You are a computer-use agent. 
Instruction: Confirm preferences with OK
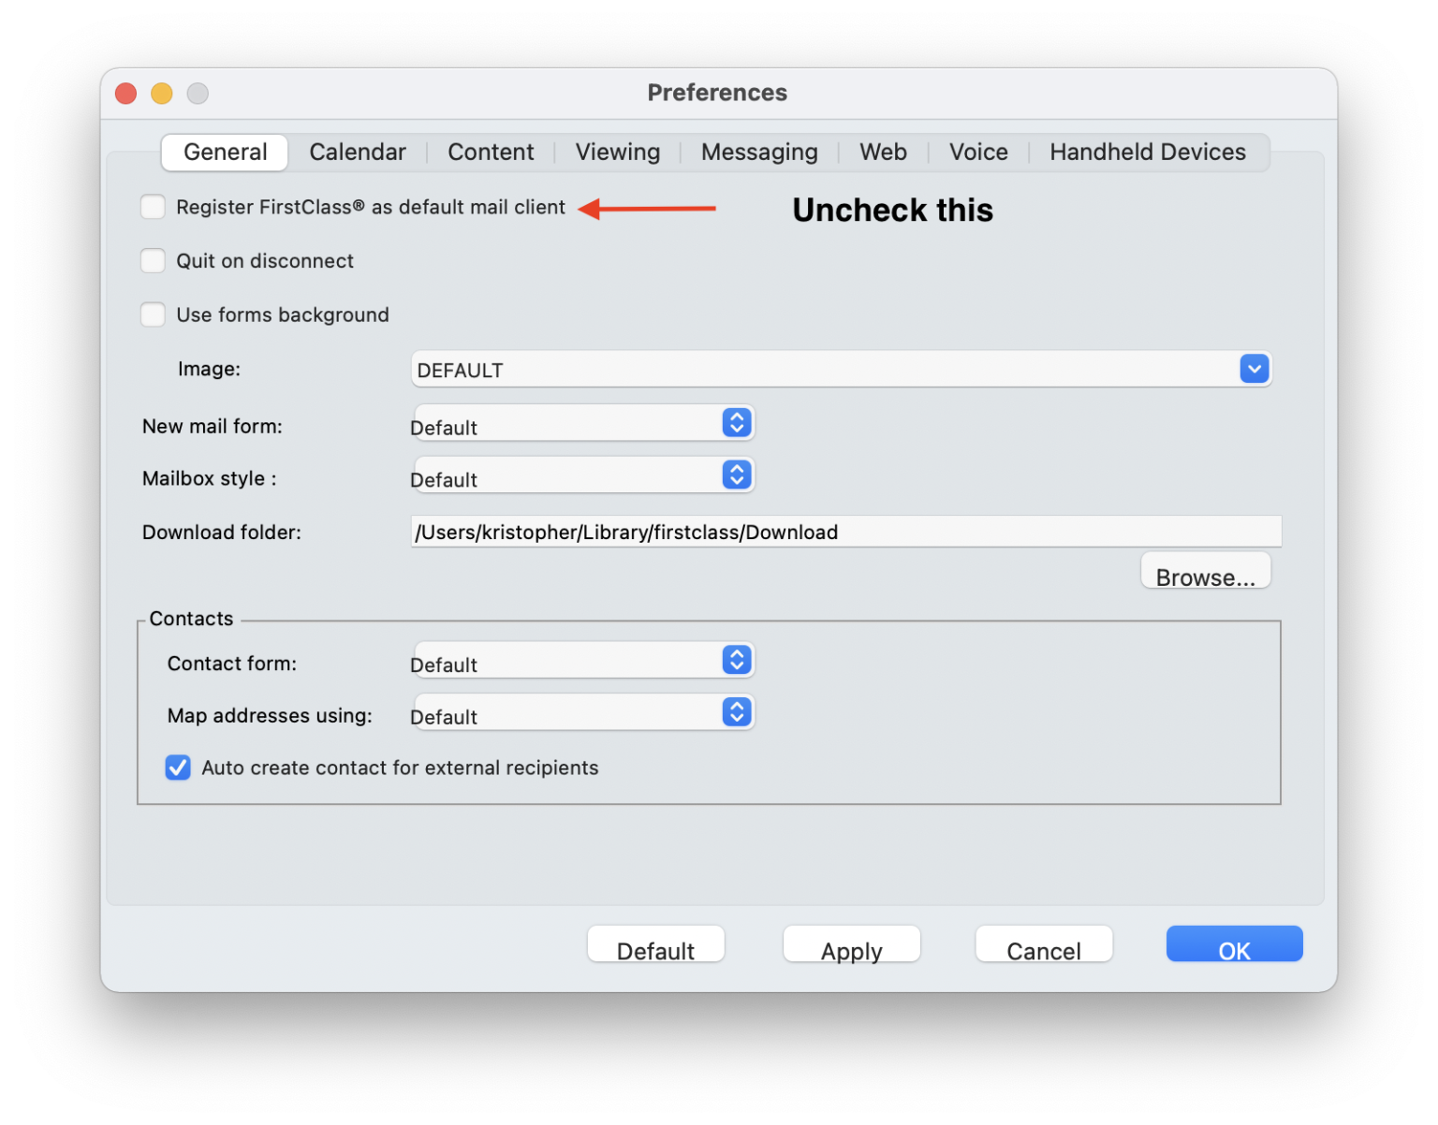point(1234,944)
